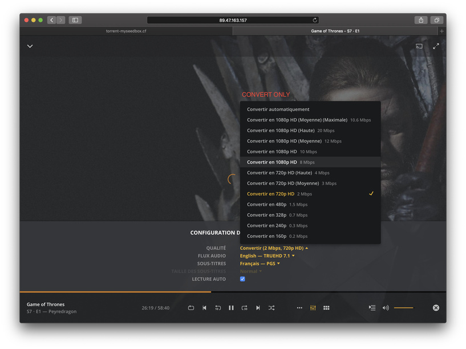Select Convertir en 240p 0.3 Mbps

[x=310, y=225]
